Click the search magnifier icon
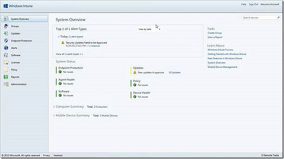 279,18
